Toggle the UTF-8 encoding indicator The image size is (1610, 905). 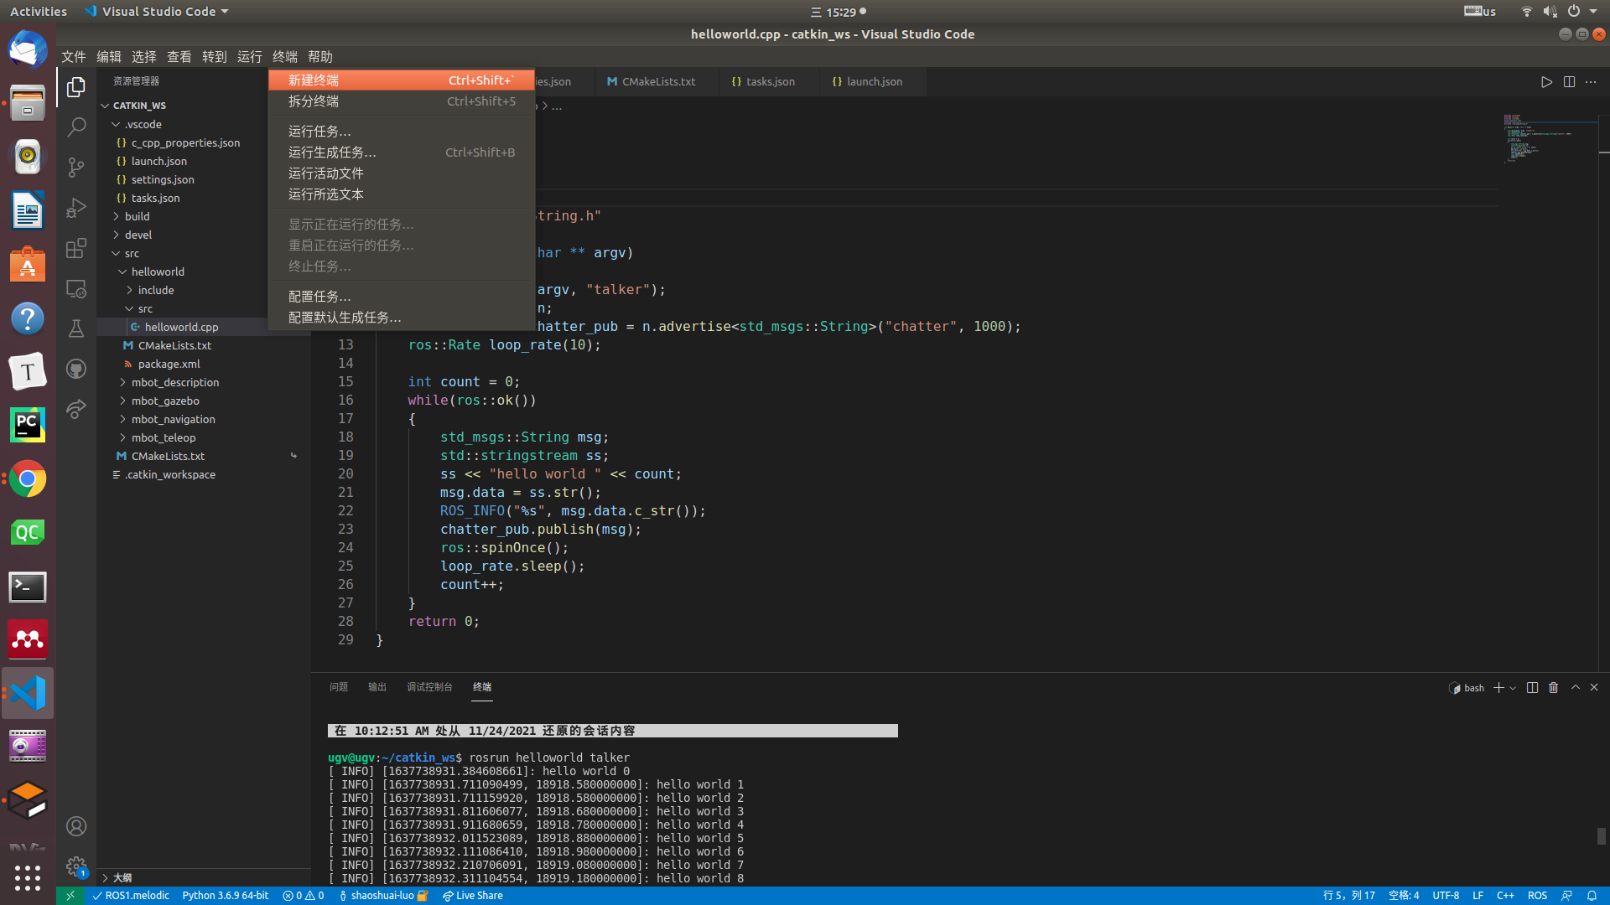click(x=1447, y=895)
